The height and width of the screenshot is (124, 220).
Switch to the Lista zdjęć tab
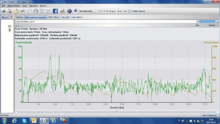(x=65, y=17)
